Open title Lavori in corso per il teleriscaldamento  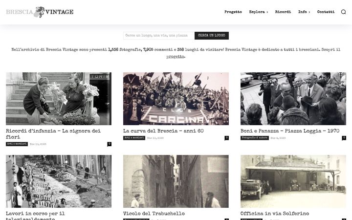tap(35, 216)
